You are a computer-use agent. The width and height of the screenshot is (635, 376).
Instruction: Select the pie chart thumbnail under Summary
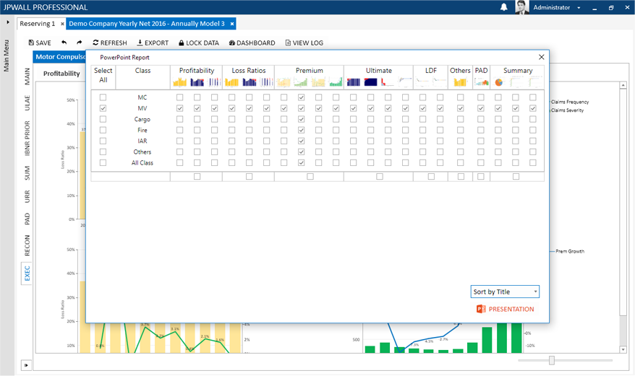(x=498, y=82)
